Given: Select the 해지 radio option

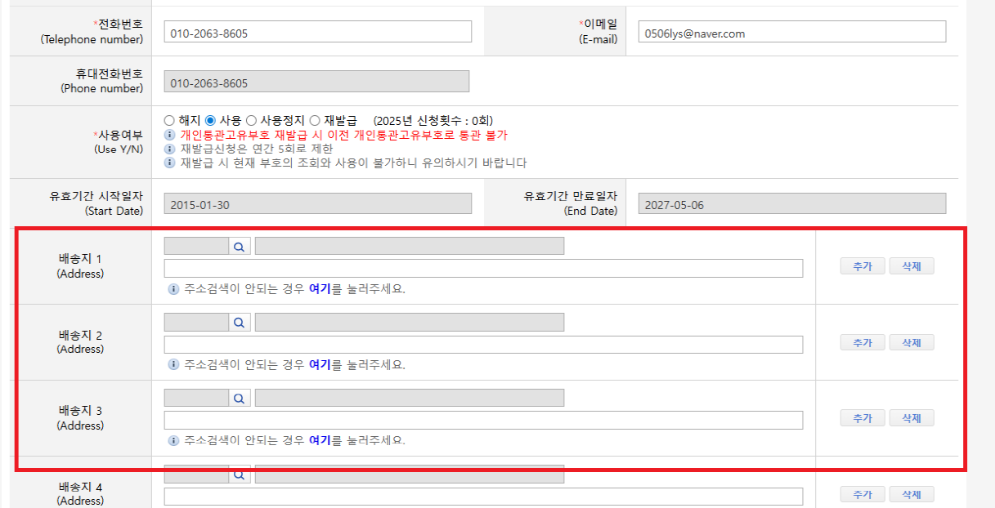Looking at the screenshot, I should [169, 120].
